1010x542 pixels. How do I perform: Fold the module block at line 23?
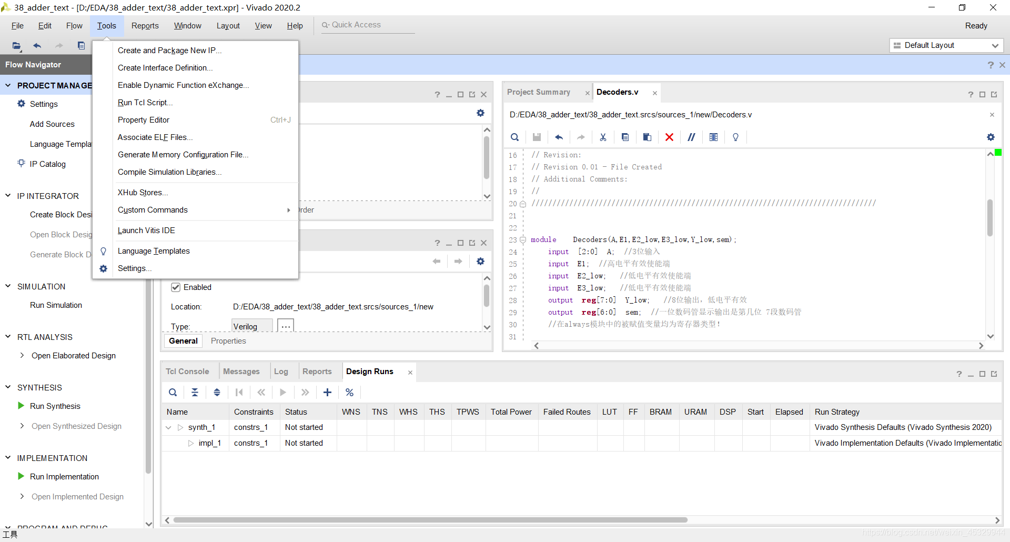pos(523,240)
